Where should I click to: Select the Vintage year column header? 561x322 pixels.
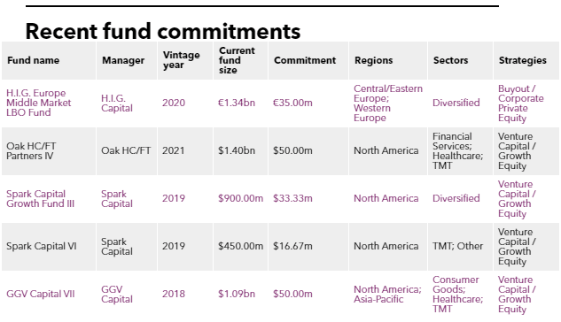(182, 60)
